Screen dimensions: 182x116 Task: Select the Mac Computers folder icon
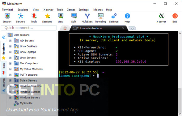pos(16,63)
